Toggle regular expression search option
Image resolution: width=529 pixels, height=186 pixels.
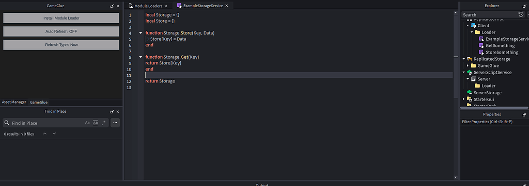pos(104,123)
